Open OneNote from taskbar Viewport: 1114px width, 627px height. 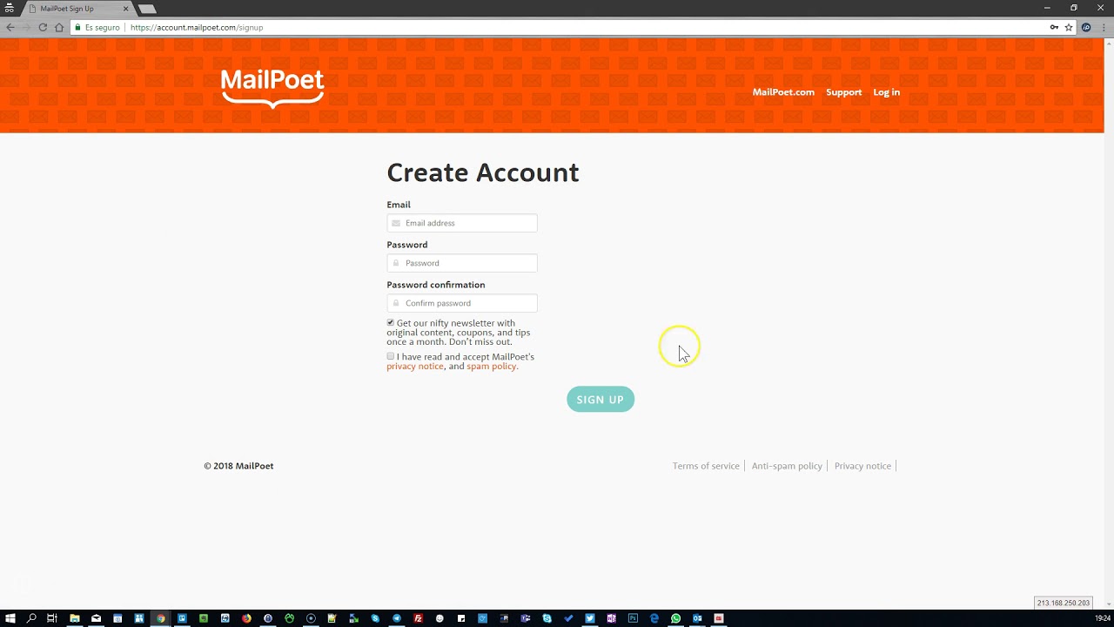[x=611, y=618]
